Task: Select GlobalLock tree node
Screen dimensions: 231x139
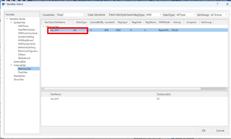Action: [x=24, y=58]
